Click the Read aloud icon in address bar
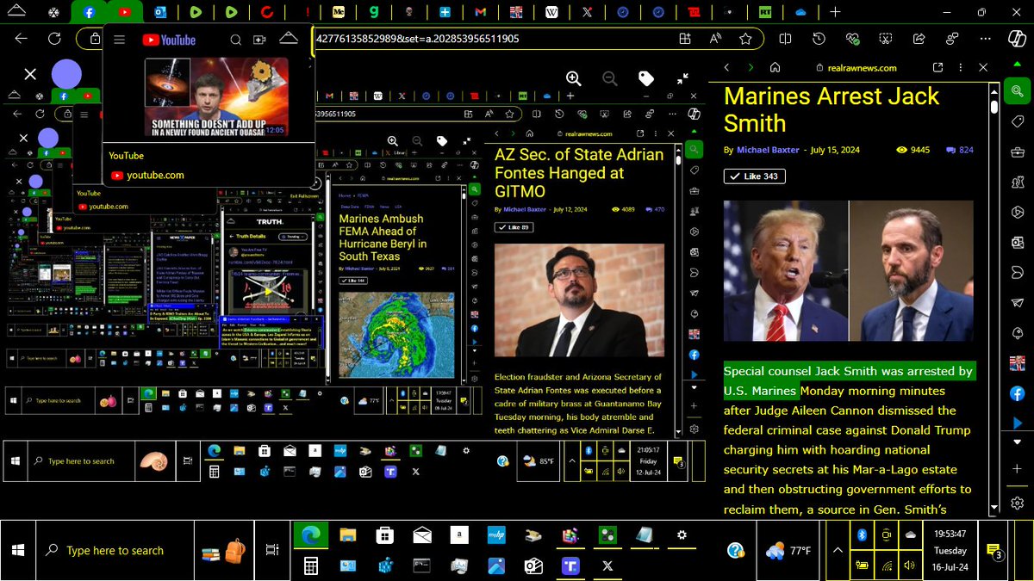 pyautogui.click(x=715, y=39)
